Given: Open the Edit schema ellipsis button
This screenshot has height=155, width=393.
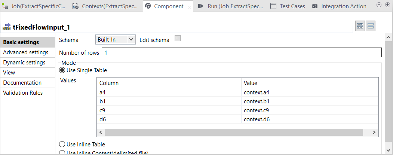Looking at the screenshot, I should tap(178, 38).
